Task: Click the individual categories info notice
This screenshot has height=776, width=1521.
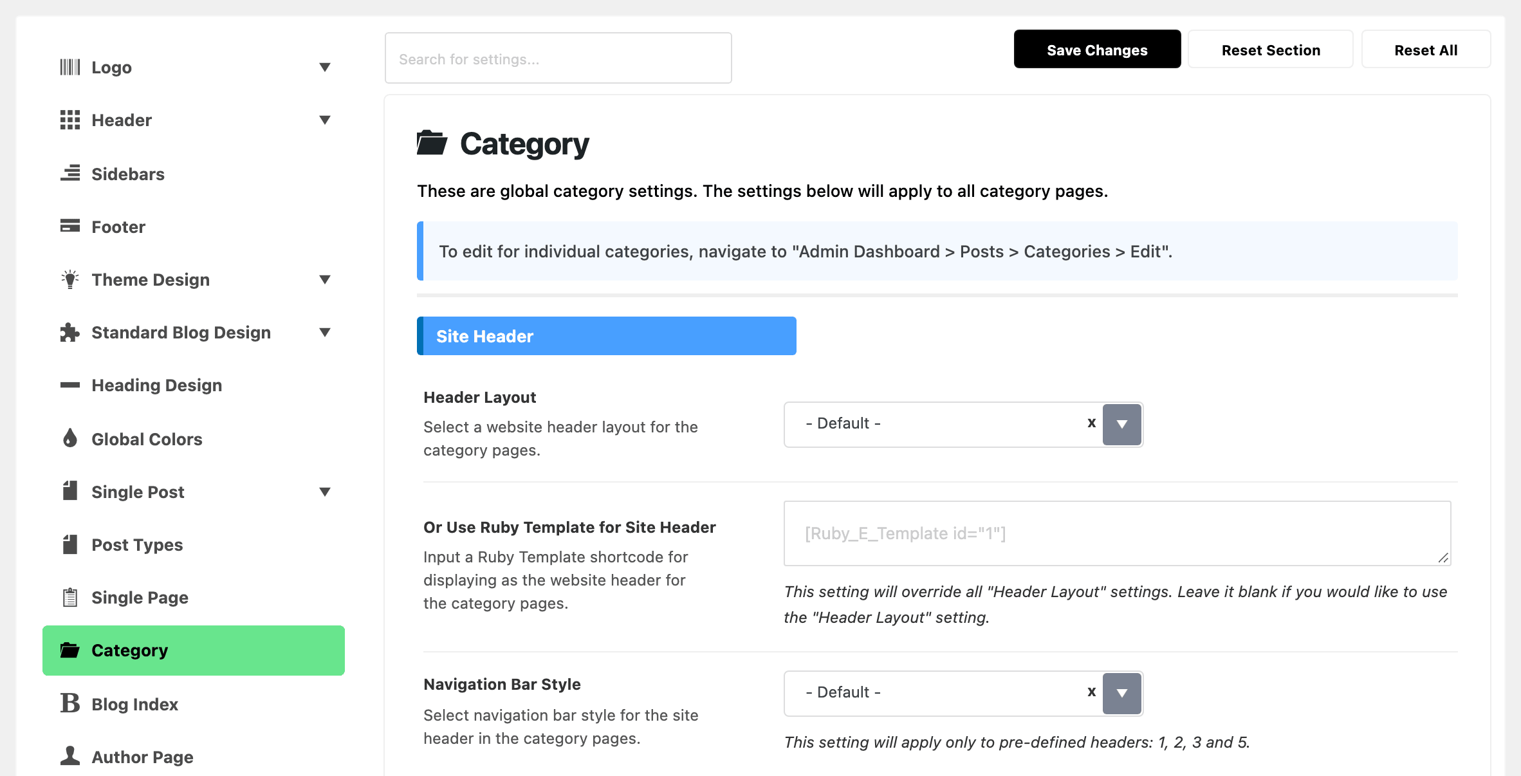Action: (x=937, y=251)
